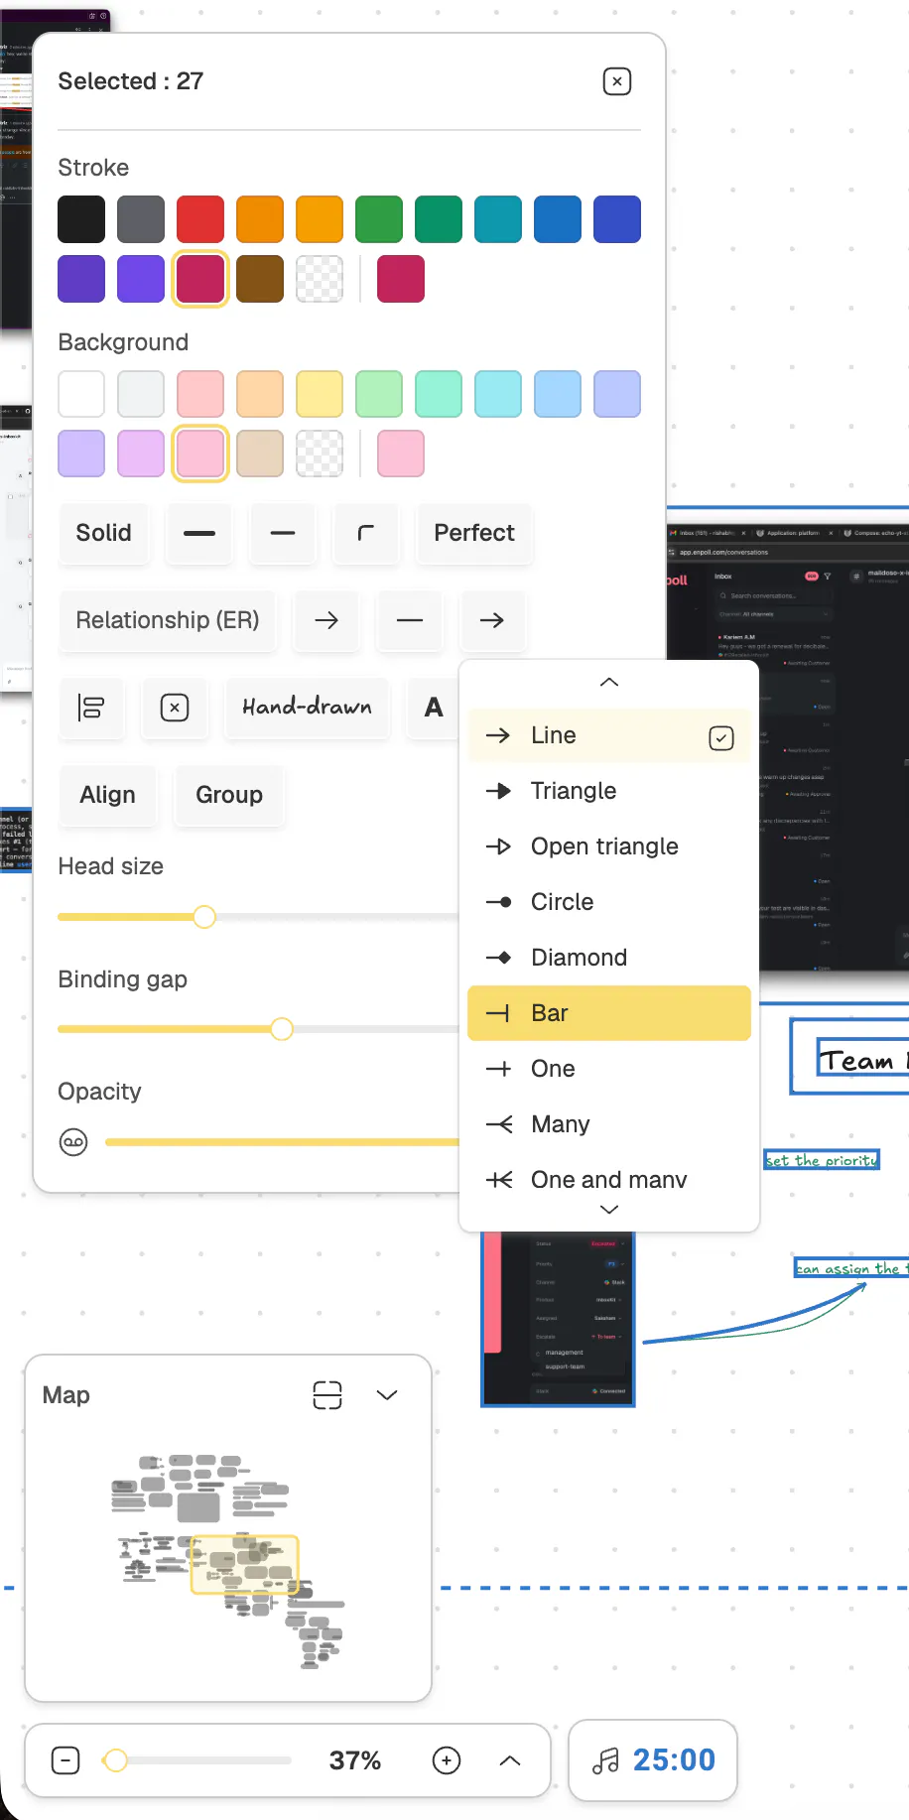
Task: Click the minimap viewport thumbnail
Action: pyautogui.click(x=245, y=1565)
